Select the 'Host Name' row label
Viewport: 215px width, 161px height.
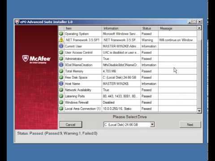click(x=73, y=84)
